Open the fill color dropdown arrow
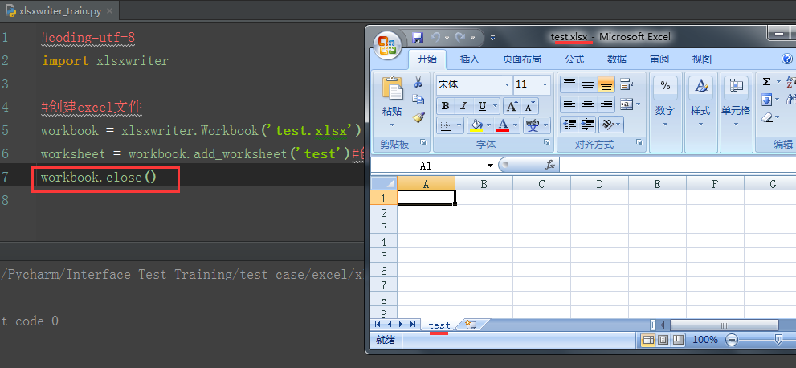796x368 pixels. tap(489, 125)
